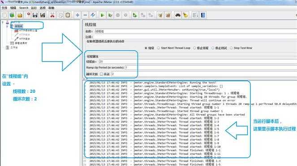This screenshot has width=297, height=166.
Task: Select the HTTP请求默认值 tree node
Action: click(x=28, y=30)
